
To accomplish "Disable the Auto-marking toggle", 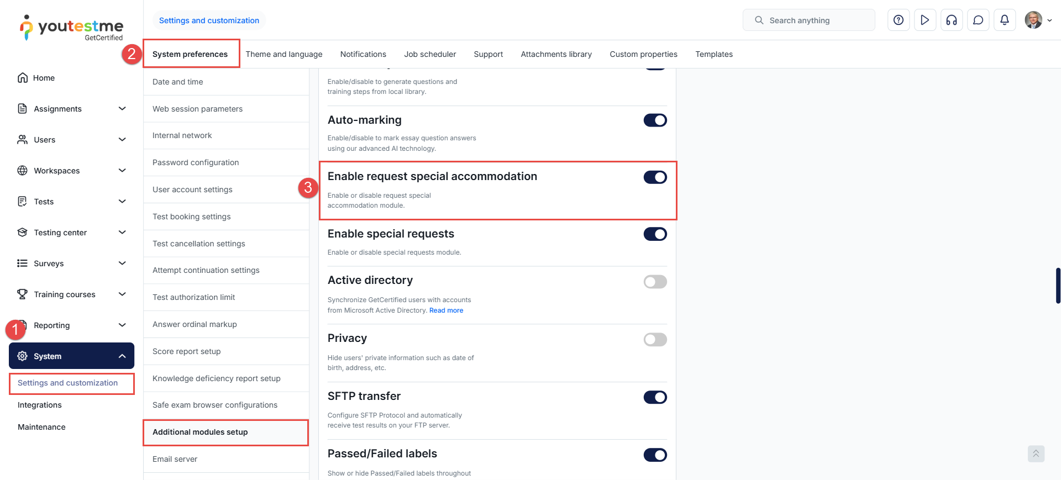I will pos(655,120).
